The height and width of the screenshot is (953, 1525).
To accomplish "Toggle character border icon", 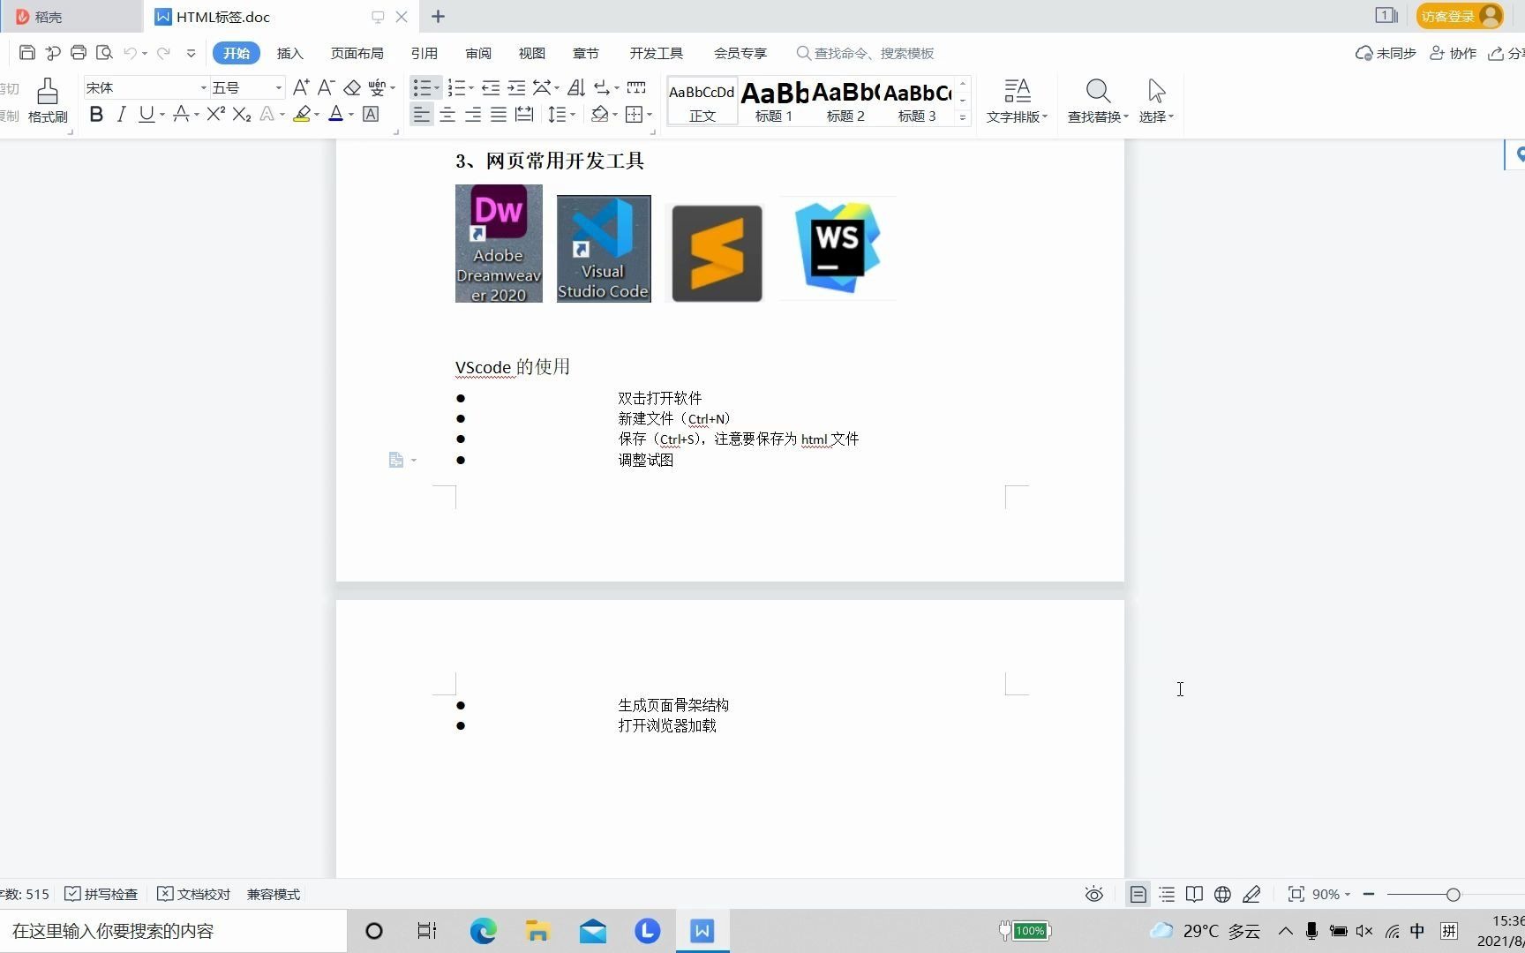I will (371, 114).
